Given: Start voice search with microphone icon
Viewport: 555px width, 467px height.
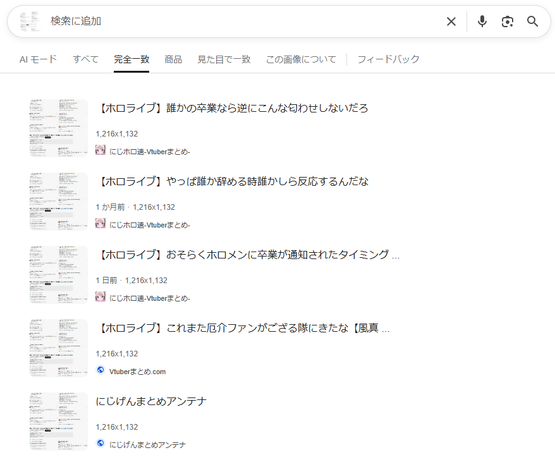Looking at the screenshot, I should [482, 21].
